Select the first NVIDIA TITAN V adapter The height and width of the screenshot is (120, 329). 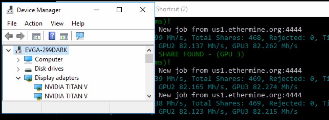tap(66, 87)
